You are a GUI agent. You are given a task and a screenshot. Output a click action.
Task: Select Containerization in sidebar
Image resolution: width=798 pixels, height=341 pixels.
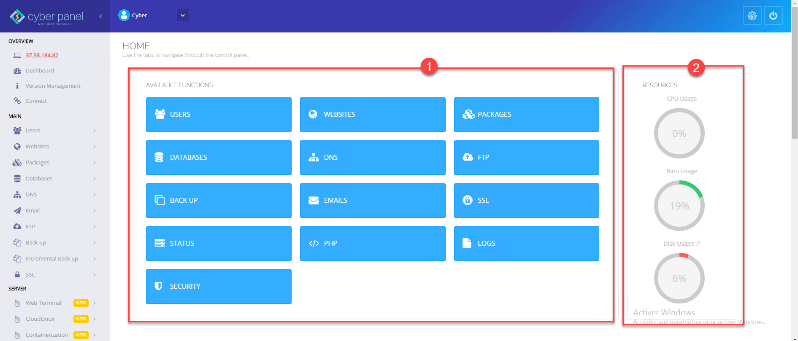[x=46, y=335]
